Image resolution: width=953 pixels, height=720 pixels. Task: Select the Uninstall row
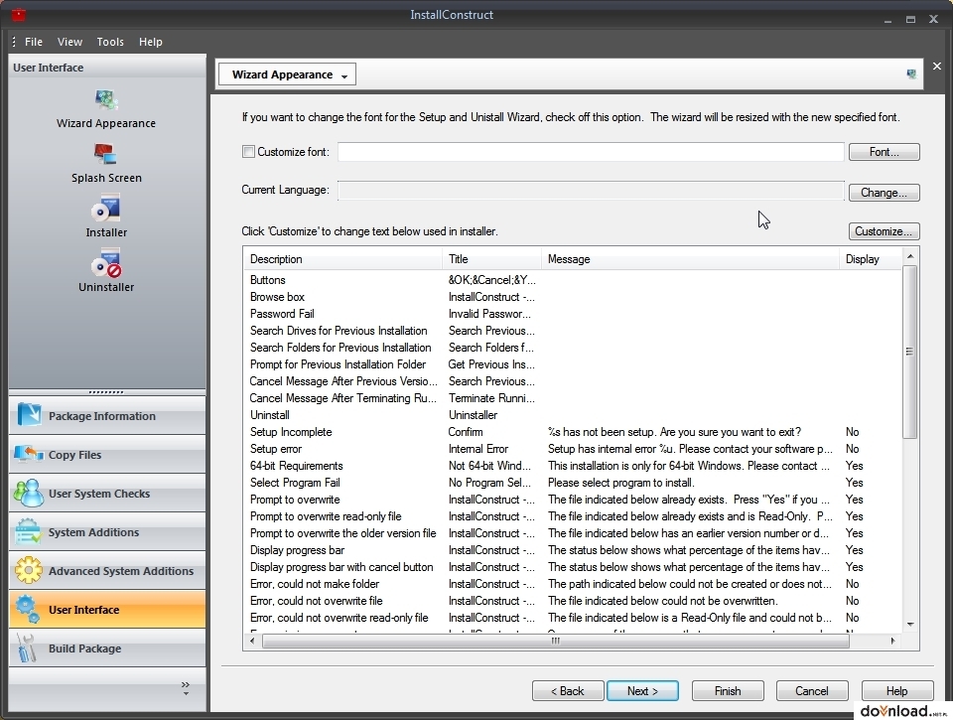(x=573, y=415)
